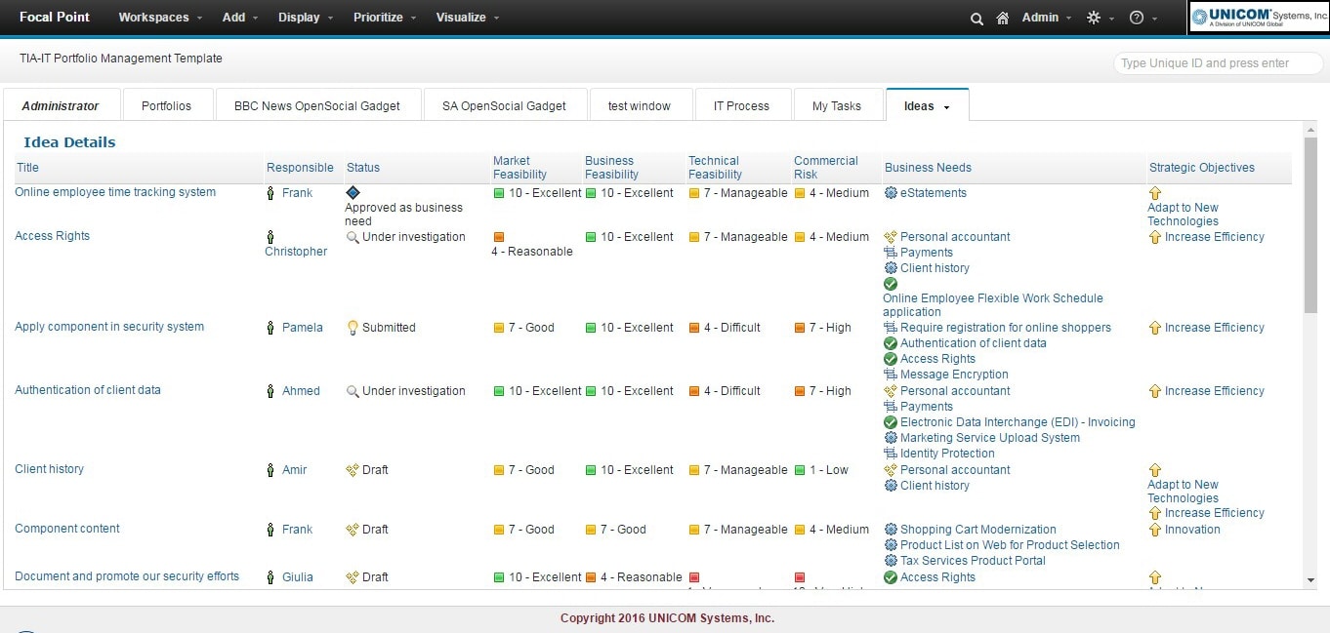Click icon beside Identity Protection
1330x633 pixels.
coord(891,454)
